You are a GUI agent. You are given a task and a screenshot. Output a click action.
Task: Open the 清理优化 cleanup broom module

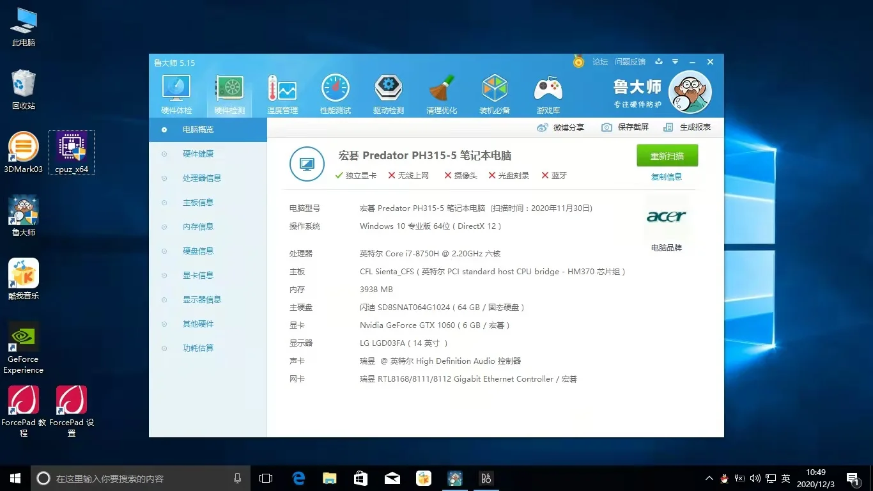442,95
